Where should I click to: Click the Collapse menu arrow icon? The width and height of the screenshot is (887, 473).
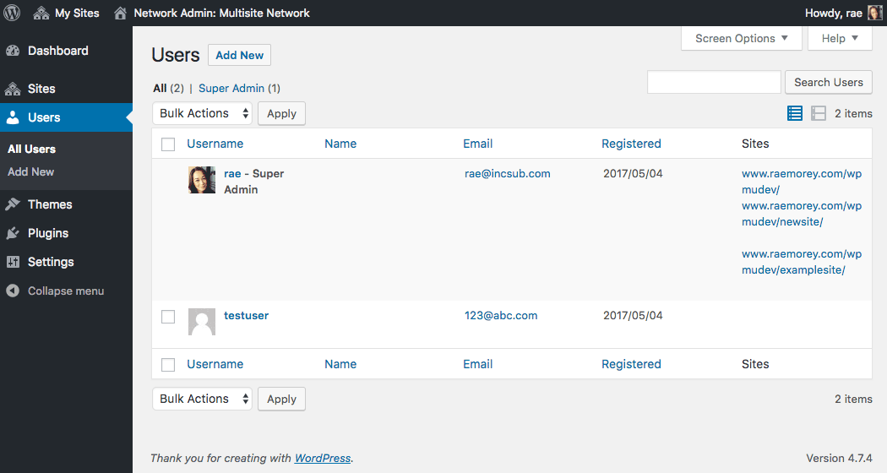tap(13, 291)
